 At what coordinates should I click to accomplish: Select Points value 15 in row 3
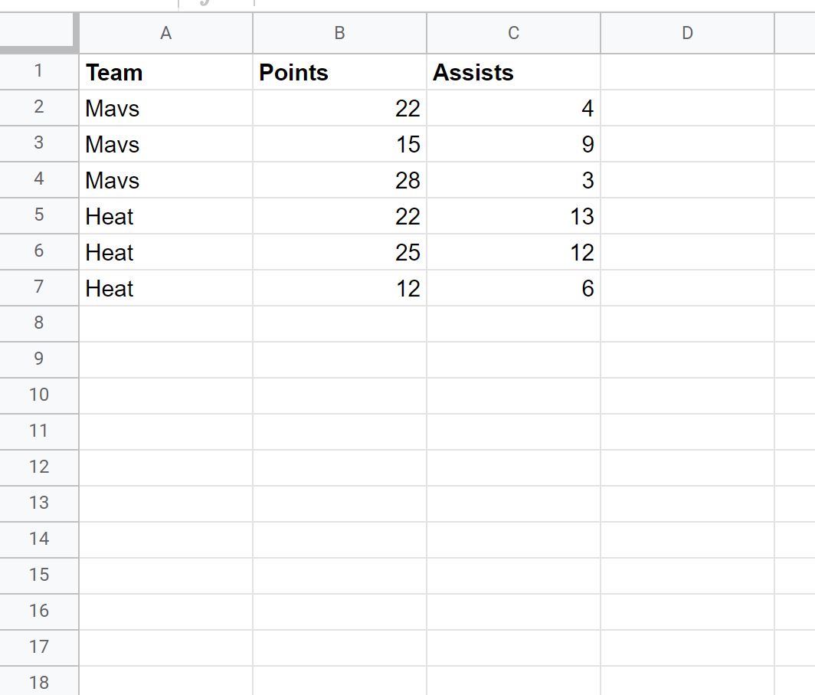339,144
